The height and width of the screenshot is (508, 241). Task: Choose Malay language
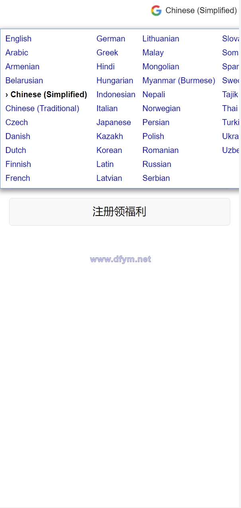(153, 53)
